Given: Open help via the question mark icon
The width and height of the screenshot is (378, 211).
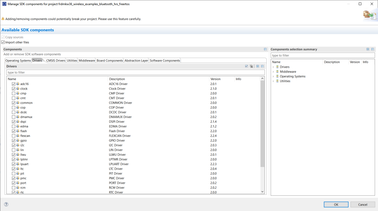Looking at the screenshot, I should coord(6,204).
